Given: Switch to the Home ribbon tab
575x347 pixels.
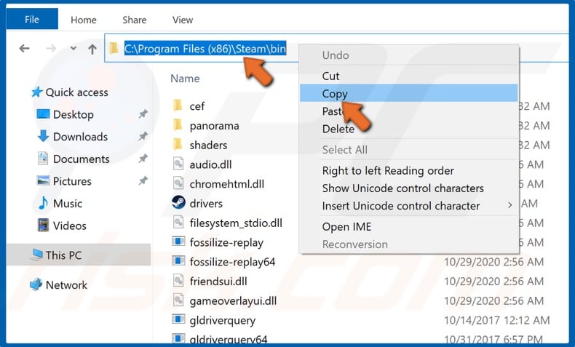Looking at the screenshot, I should tap(84, 20).
